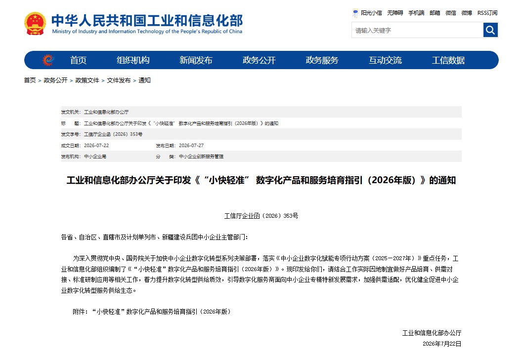The height and width of the screenshot is (354, 522).
Task: Click the 无障碍 accessibility link
Action: [395, 13]
